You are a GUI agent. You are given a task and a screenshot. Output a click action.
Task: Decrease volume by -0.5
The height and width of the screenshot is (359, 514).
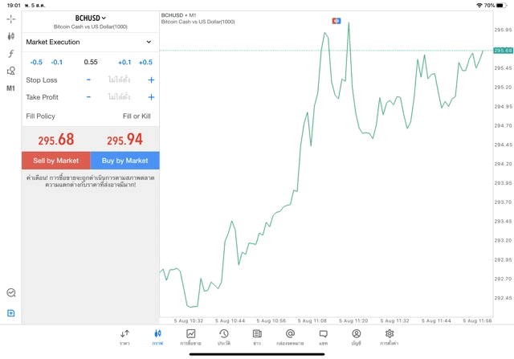tap(36, 63)
